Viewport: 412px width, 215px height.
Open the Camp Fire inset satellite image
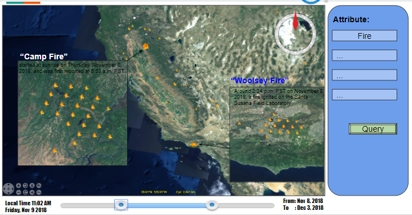pyautogui.click(x=72, y=113)
